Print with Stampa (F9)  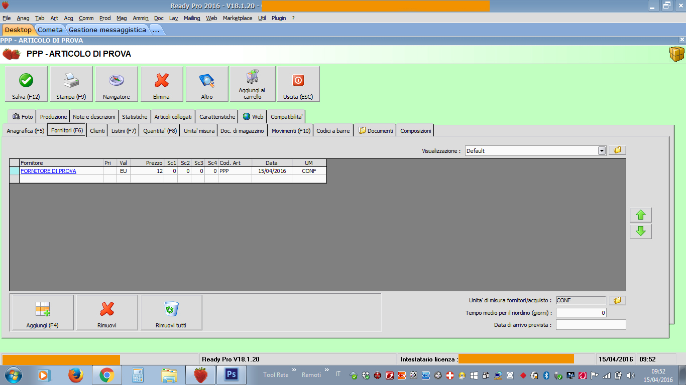71,84
